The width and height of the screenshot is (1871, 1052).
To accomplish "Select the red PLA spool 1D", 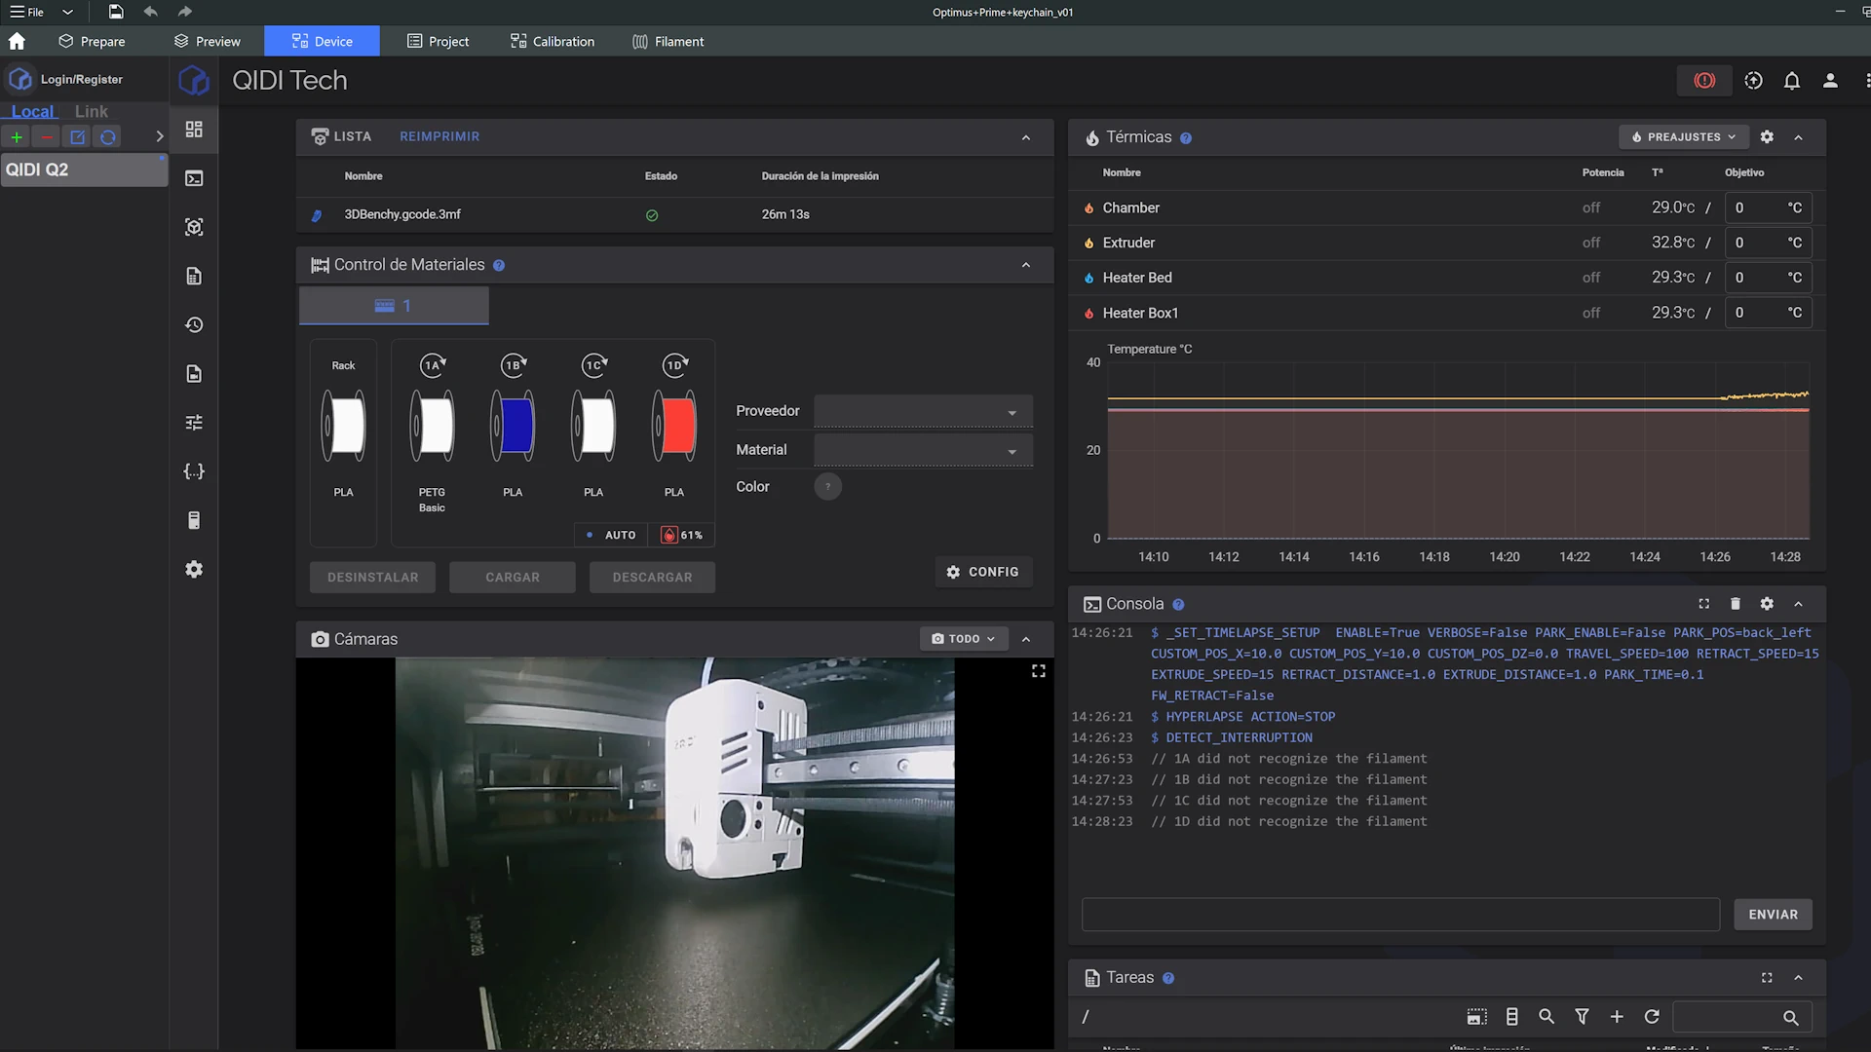I will point(674,426).
